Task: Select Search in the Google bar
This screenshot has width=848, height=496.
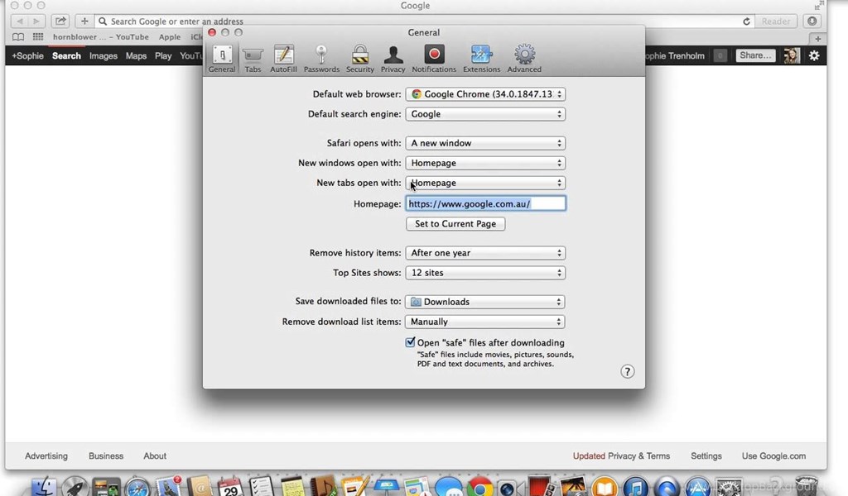Action: pos(66,55)
